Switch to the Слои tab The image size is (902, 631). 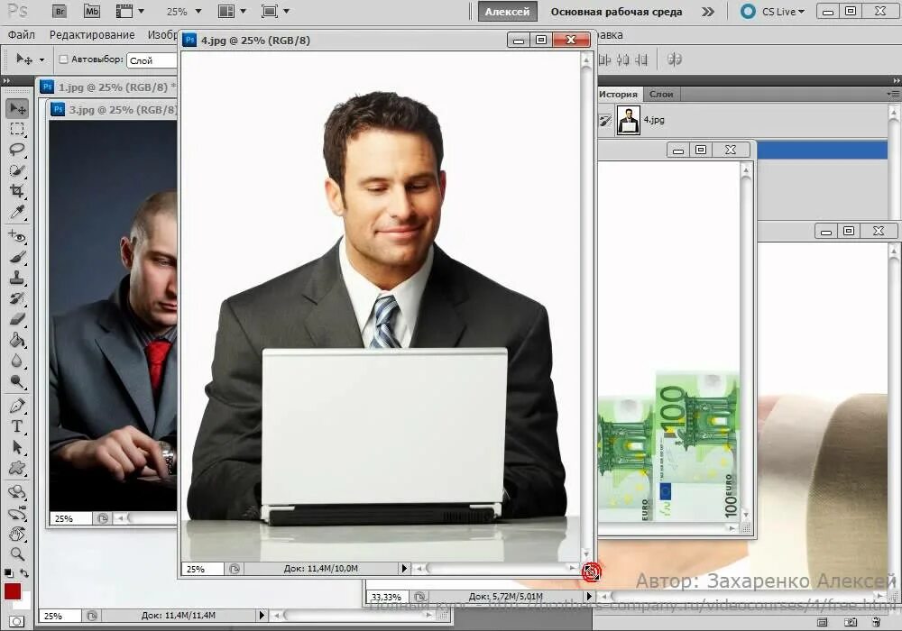[x=661, y=95]
